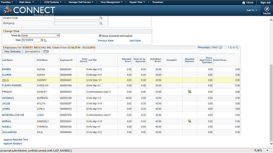Go to Previous Week link

click(x=106, y=41)
